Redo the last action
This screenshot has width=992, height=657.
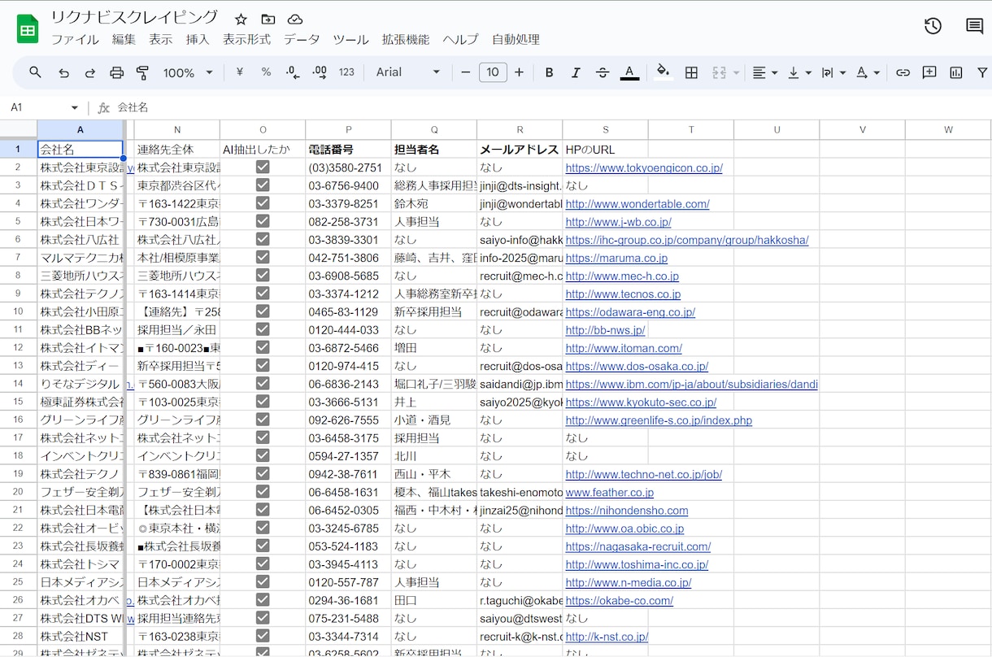point(90,72)
